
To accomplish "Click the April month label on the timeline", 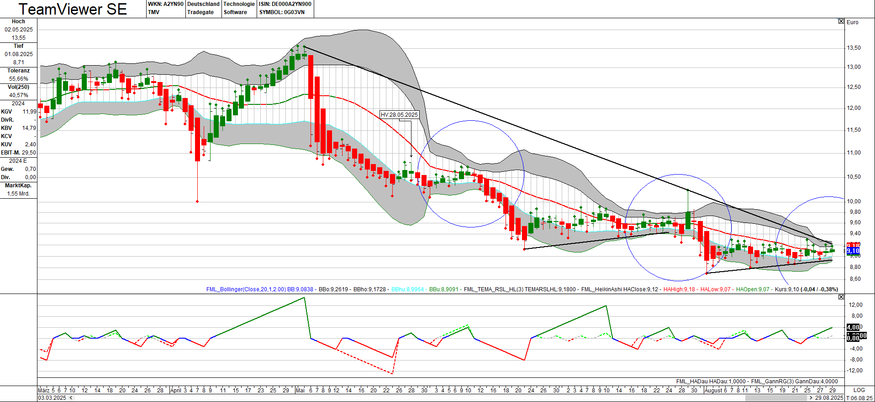I will pyautogui.click(x=176, y=390).
